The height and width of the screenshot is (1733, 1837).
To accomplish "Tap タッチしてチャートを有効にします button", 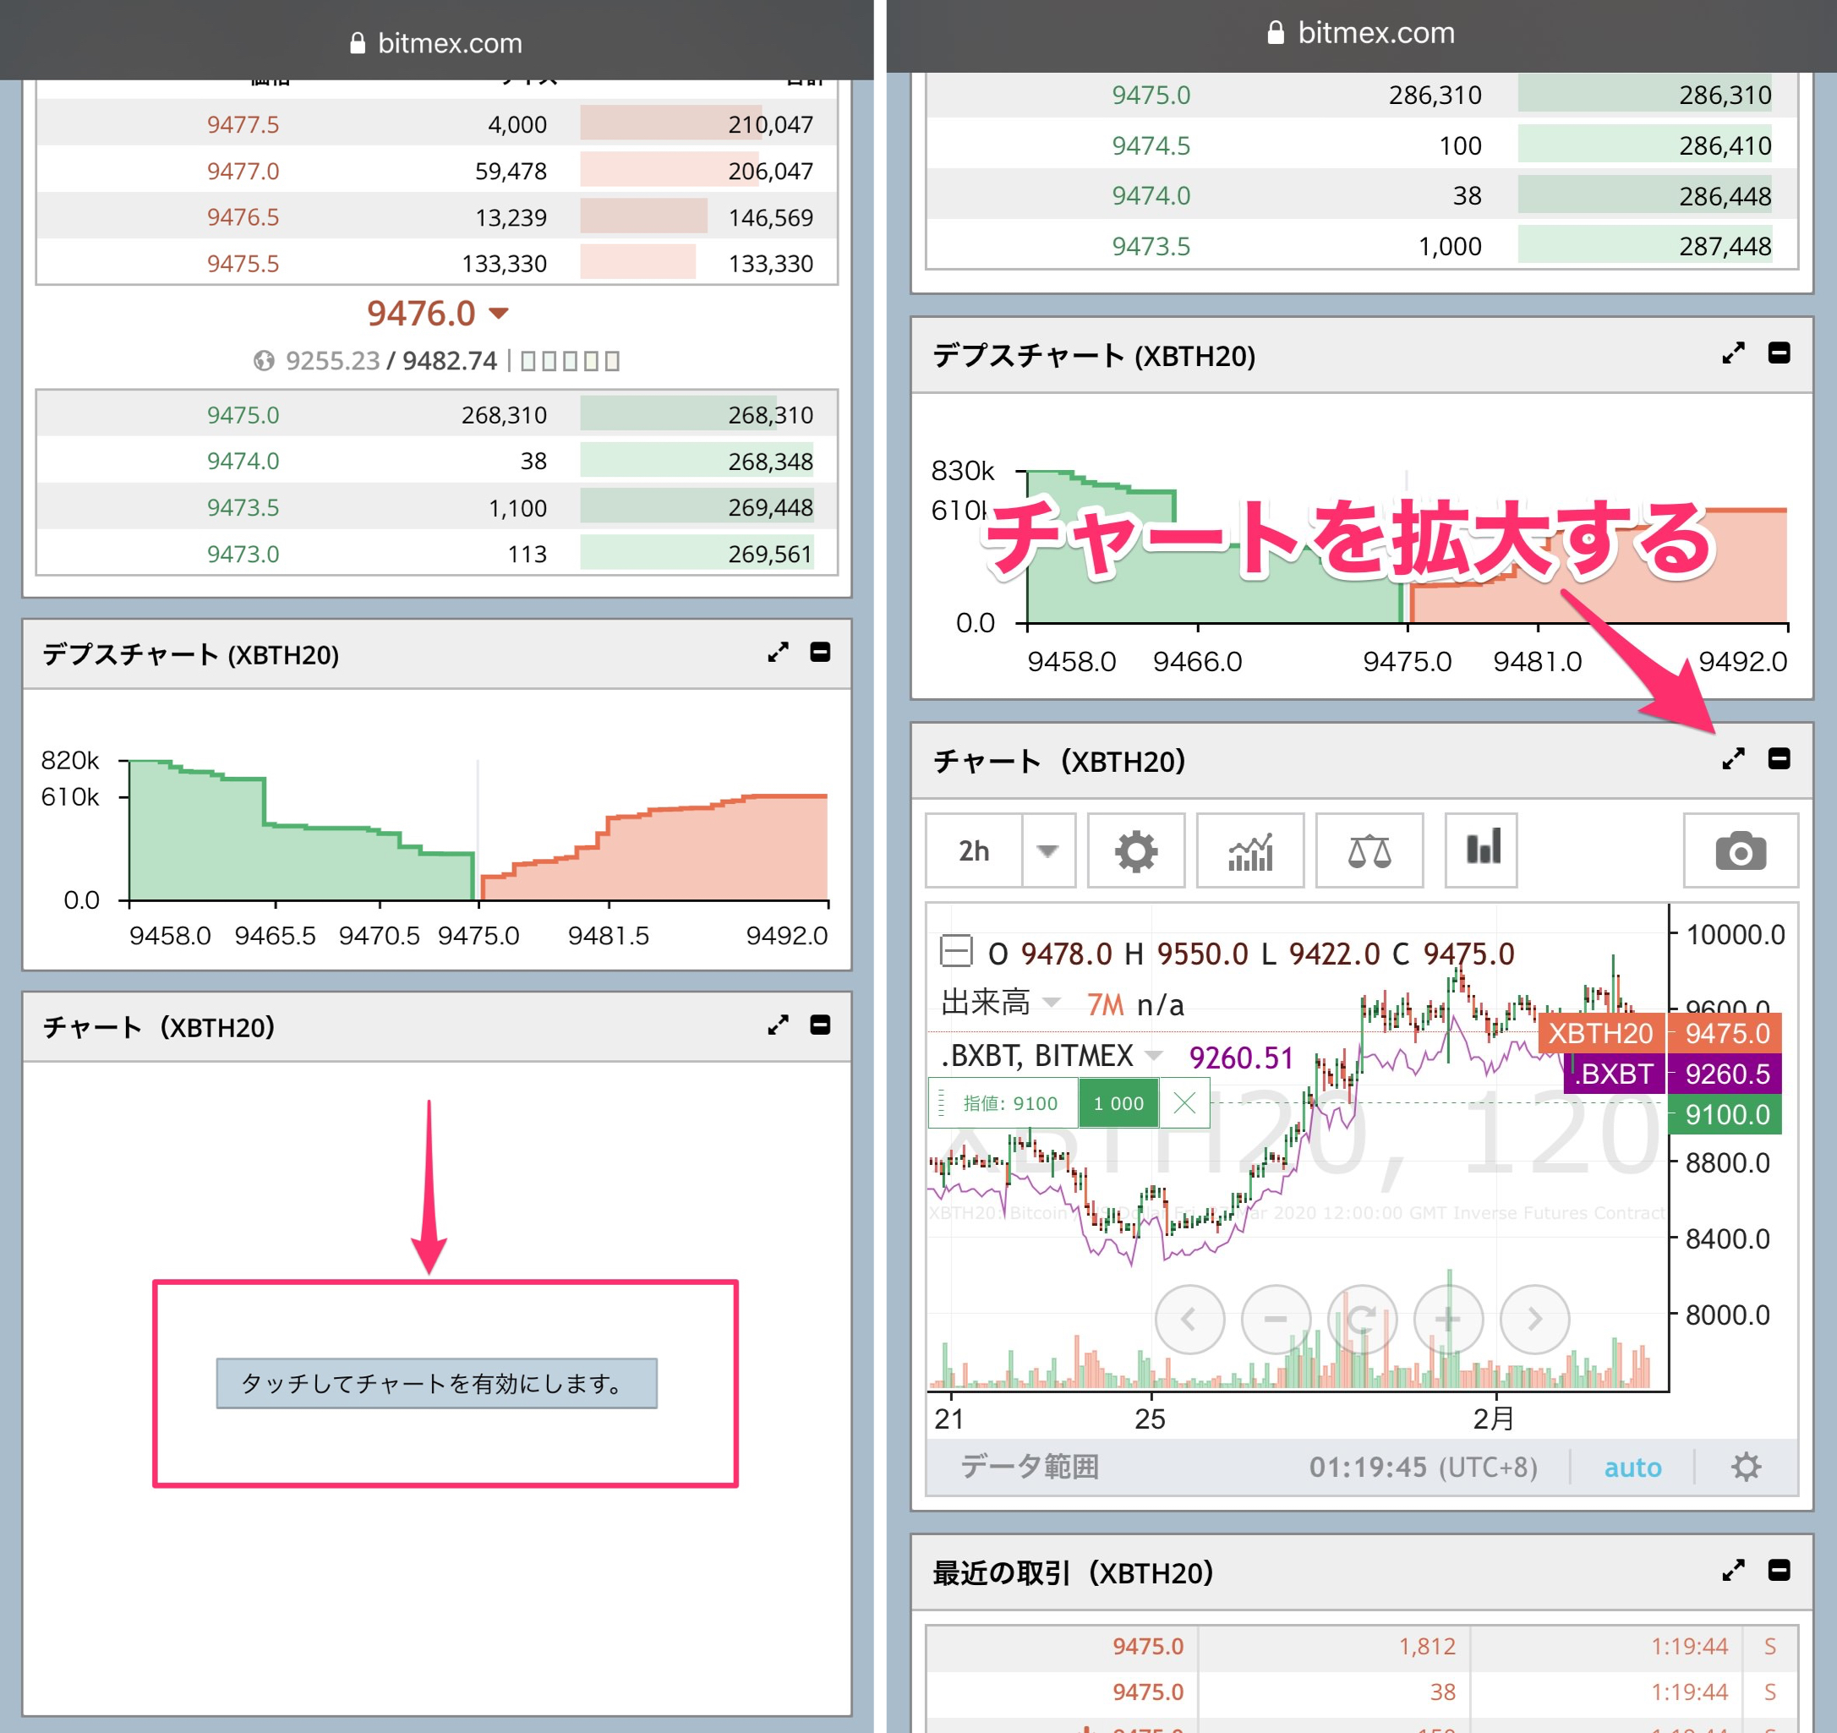I will pos(436,1383).
